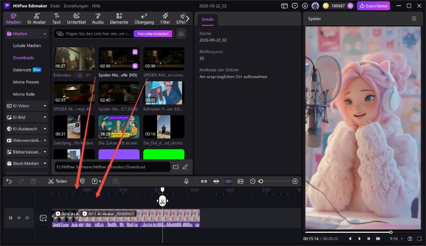Expand the Videoverstärker section

click(x=26, y=140)
